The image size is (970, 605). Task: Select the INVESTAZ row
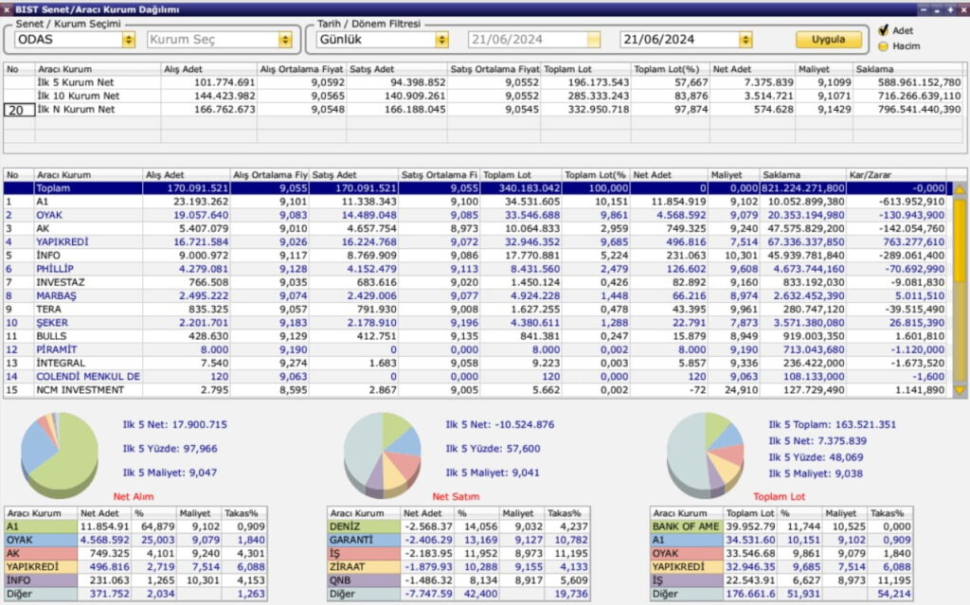[x=476, y=282]
